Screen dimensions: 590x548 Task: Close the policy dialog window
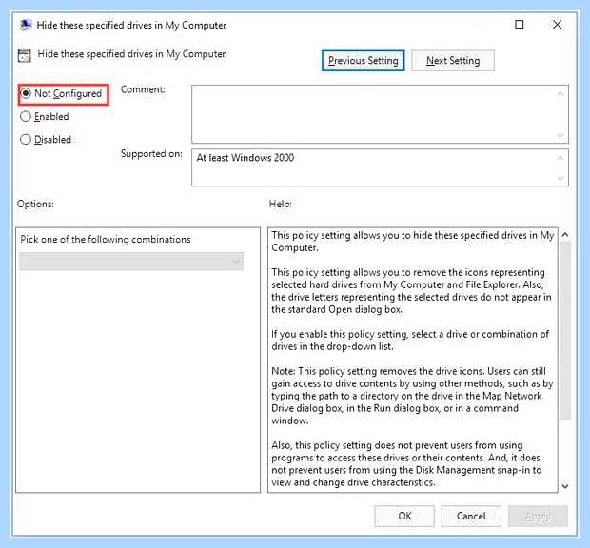click(x=558, y=25)
